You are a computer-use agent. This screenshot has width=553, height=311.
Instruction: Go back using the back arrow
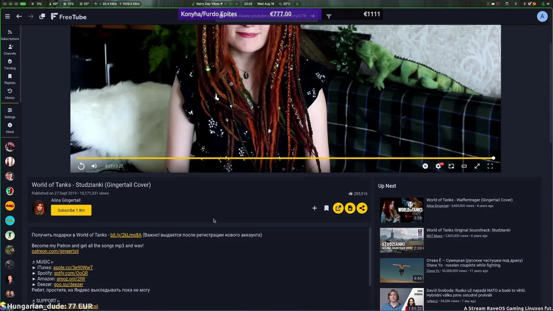click(19, 16)
